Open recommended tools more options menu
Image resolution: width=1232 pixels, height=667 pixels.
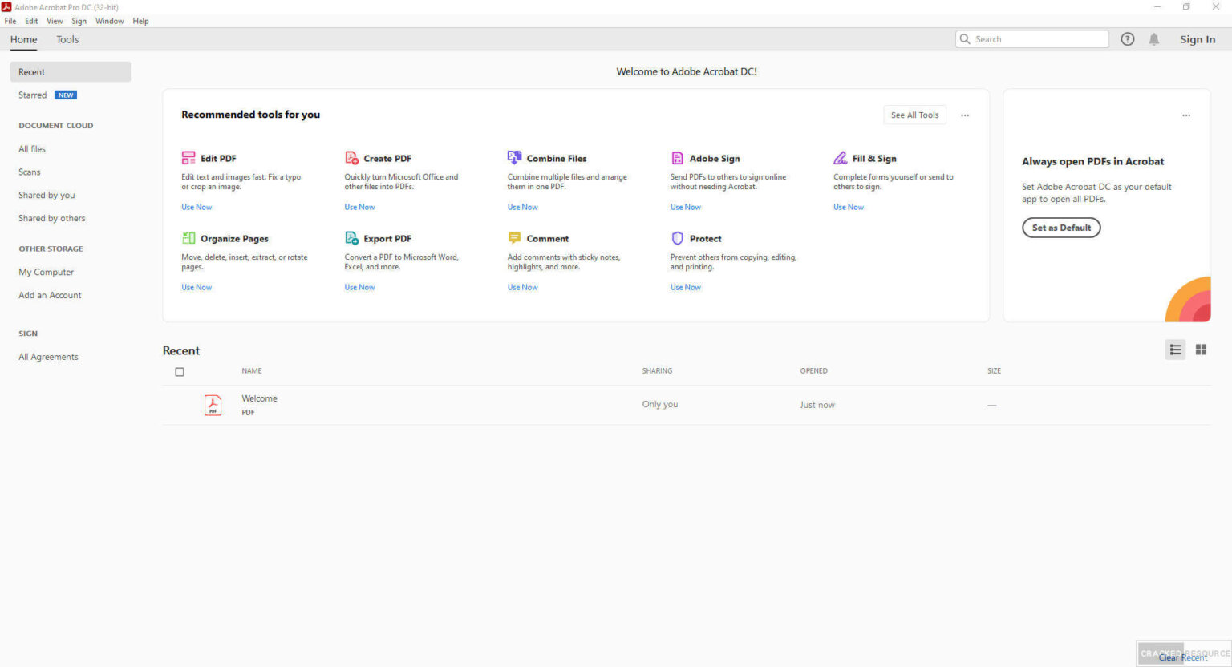(x=965, y=115)
